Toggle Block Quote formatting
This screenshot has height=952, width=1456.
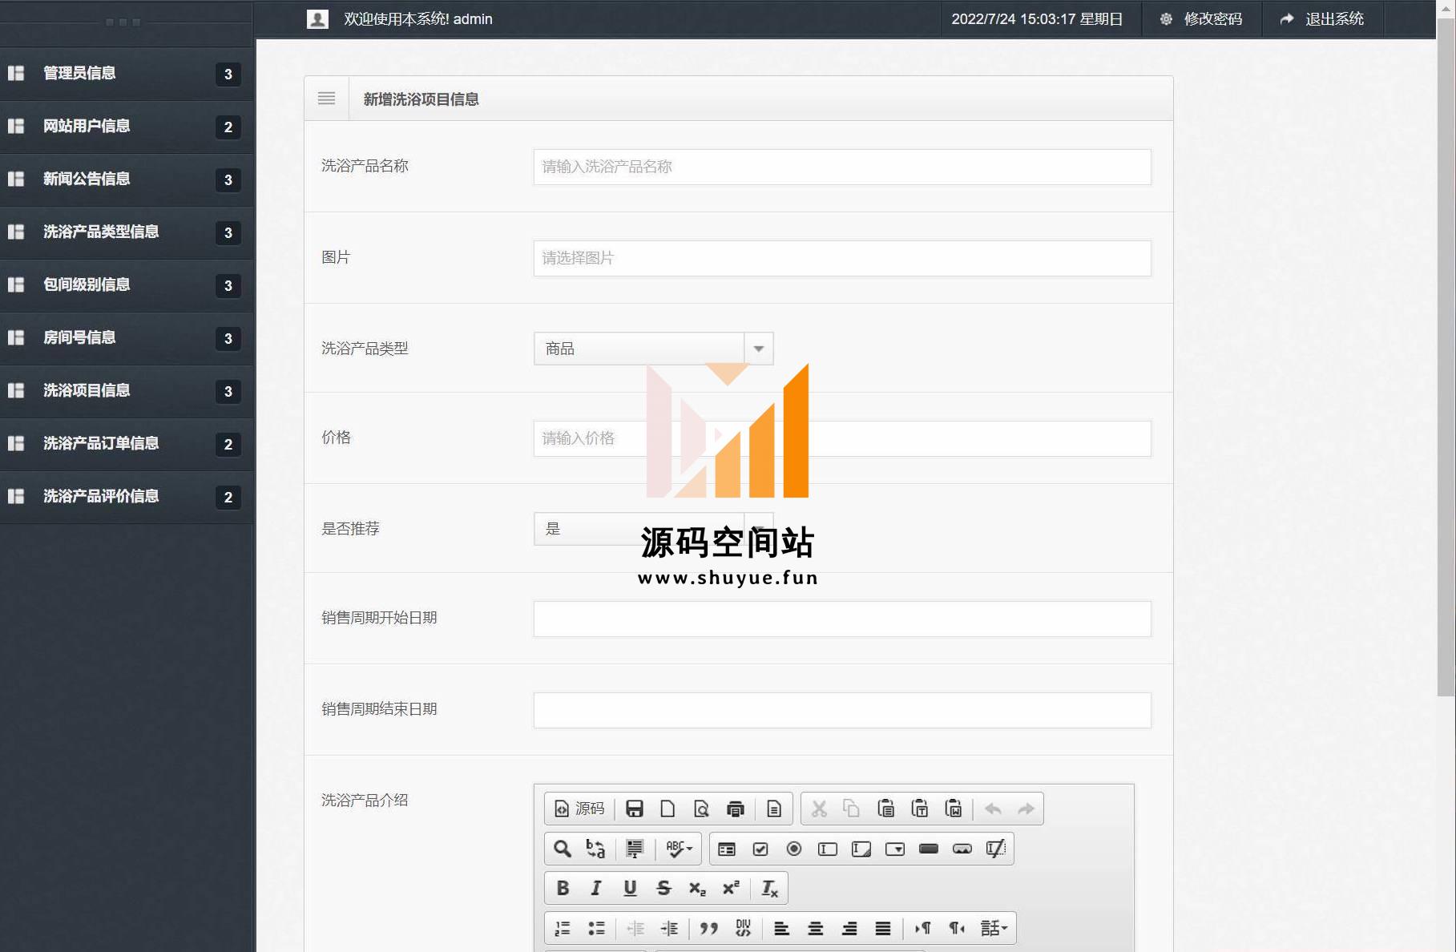[x=708, y=928]
